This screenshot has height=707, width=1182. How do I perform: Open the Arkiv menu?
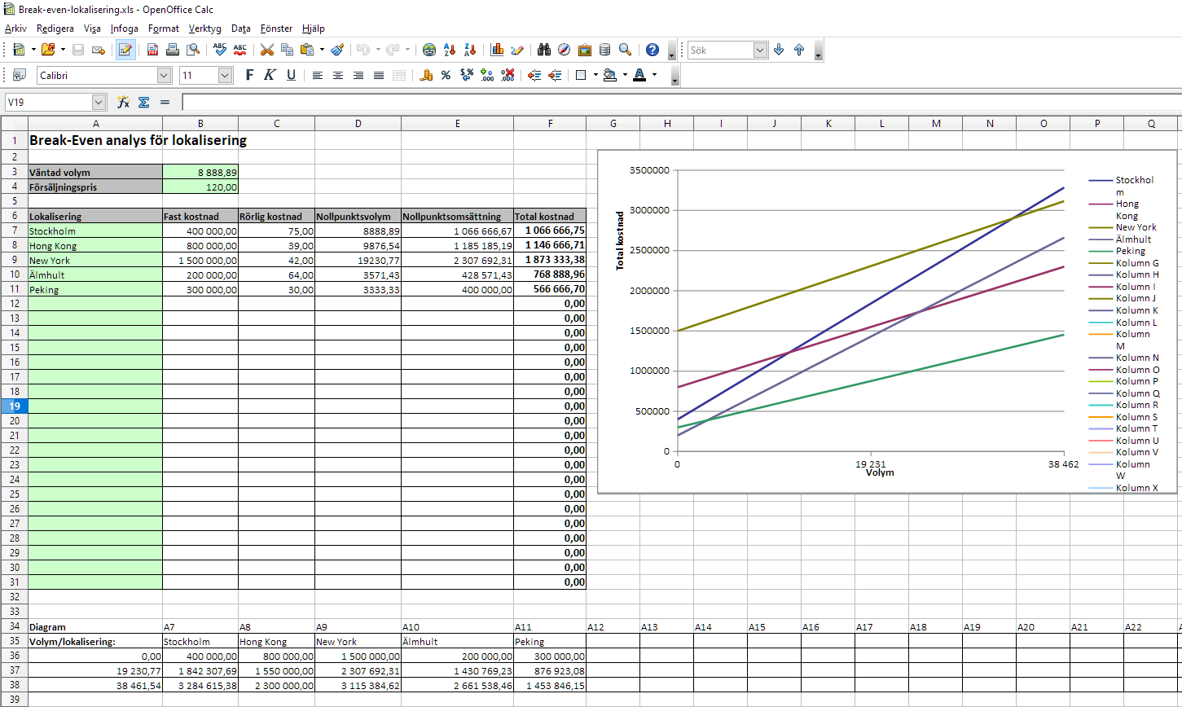click(x=15, y=29)
